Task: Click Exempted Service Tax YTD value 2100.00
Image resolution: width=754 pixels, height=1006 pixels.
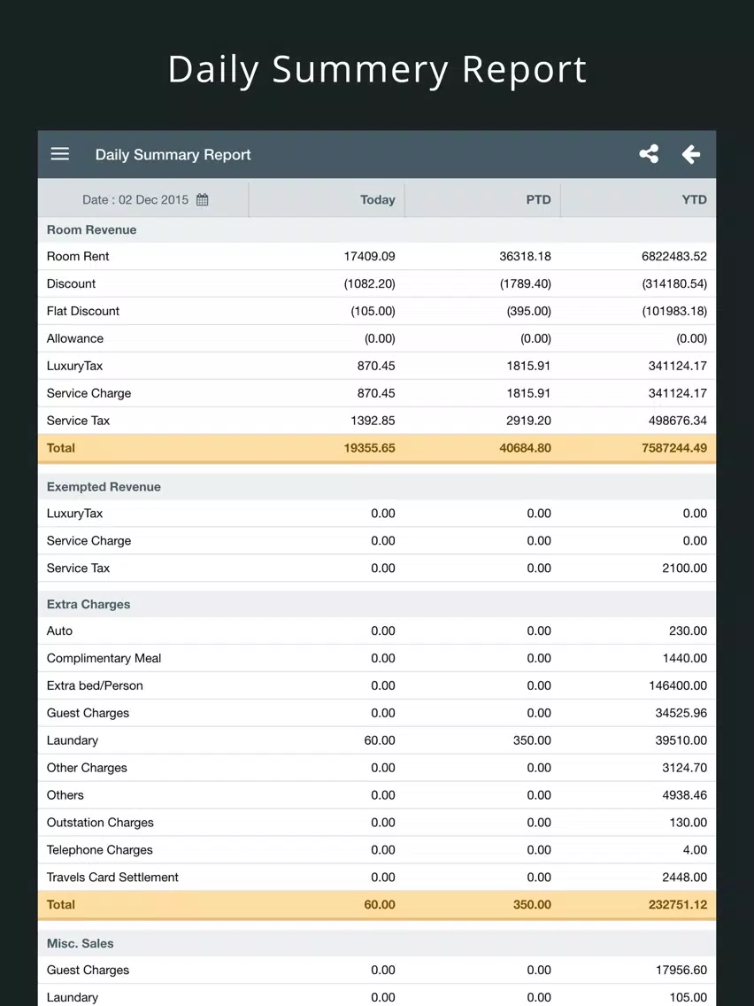Action: (685, 569)
